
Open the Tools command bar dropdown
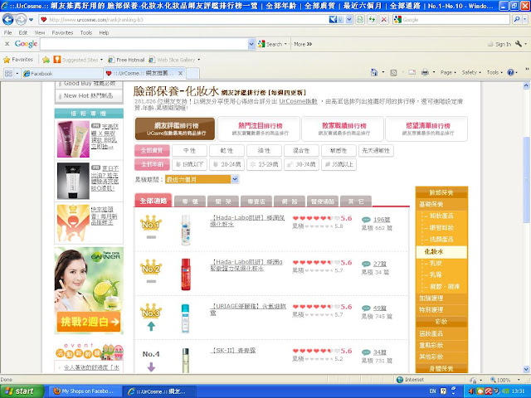(494, 72)
